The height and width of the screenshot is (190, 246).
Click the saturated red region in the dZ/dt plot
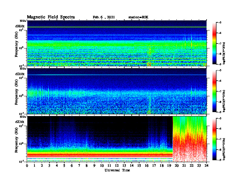tap(190, 139)
